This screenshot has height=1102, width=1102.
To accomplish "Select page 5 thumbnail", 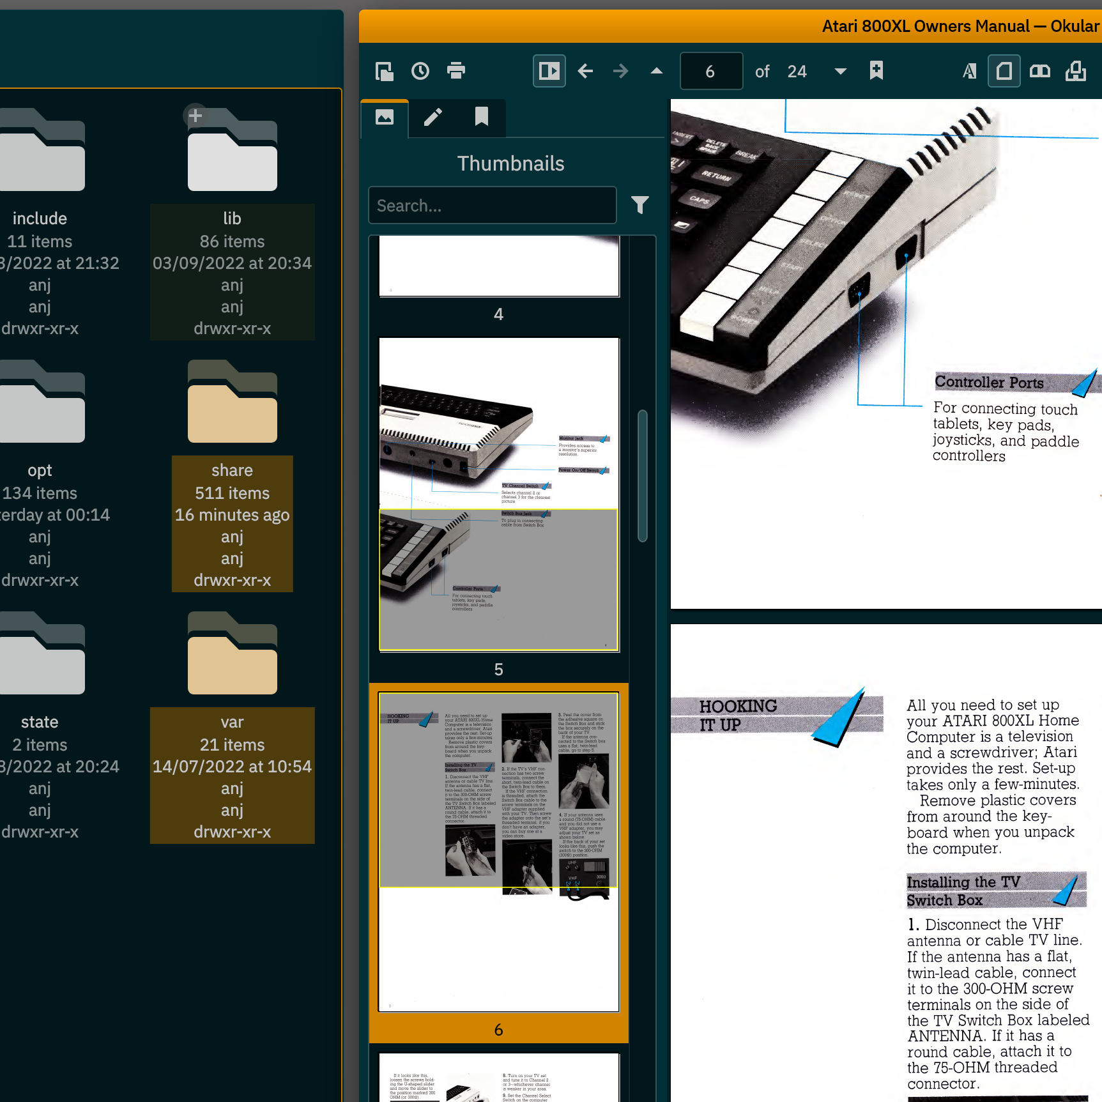I will (x=499, y=494).
